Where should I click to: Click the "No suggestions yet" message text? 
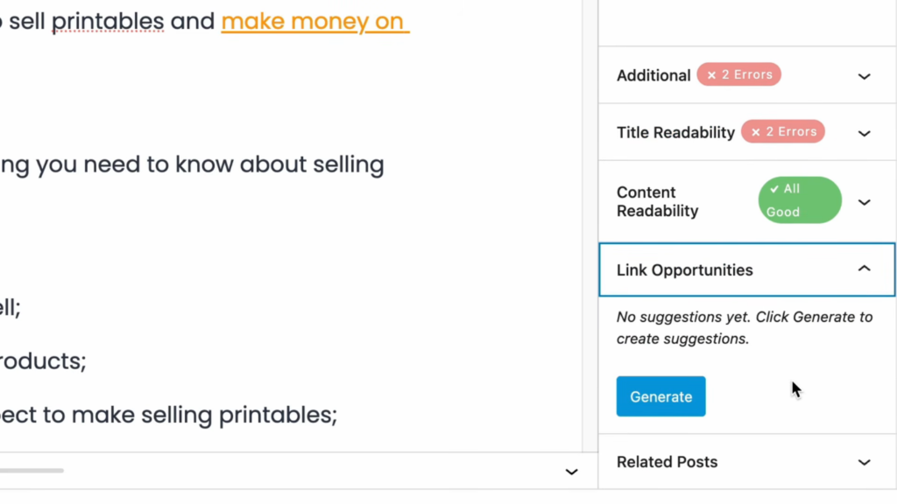tap(744, 328)
